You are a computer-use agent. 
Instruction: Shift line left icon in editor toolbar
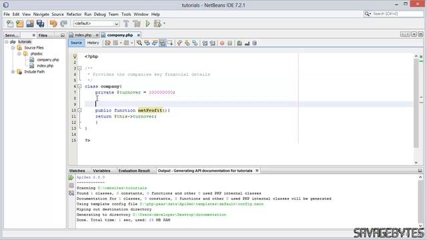(x=205, y=43)
